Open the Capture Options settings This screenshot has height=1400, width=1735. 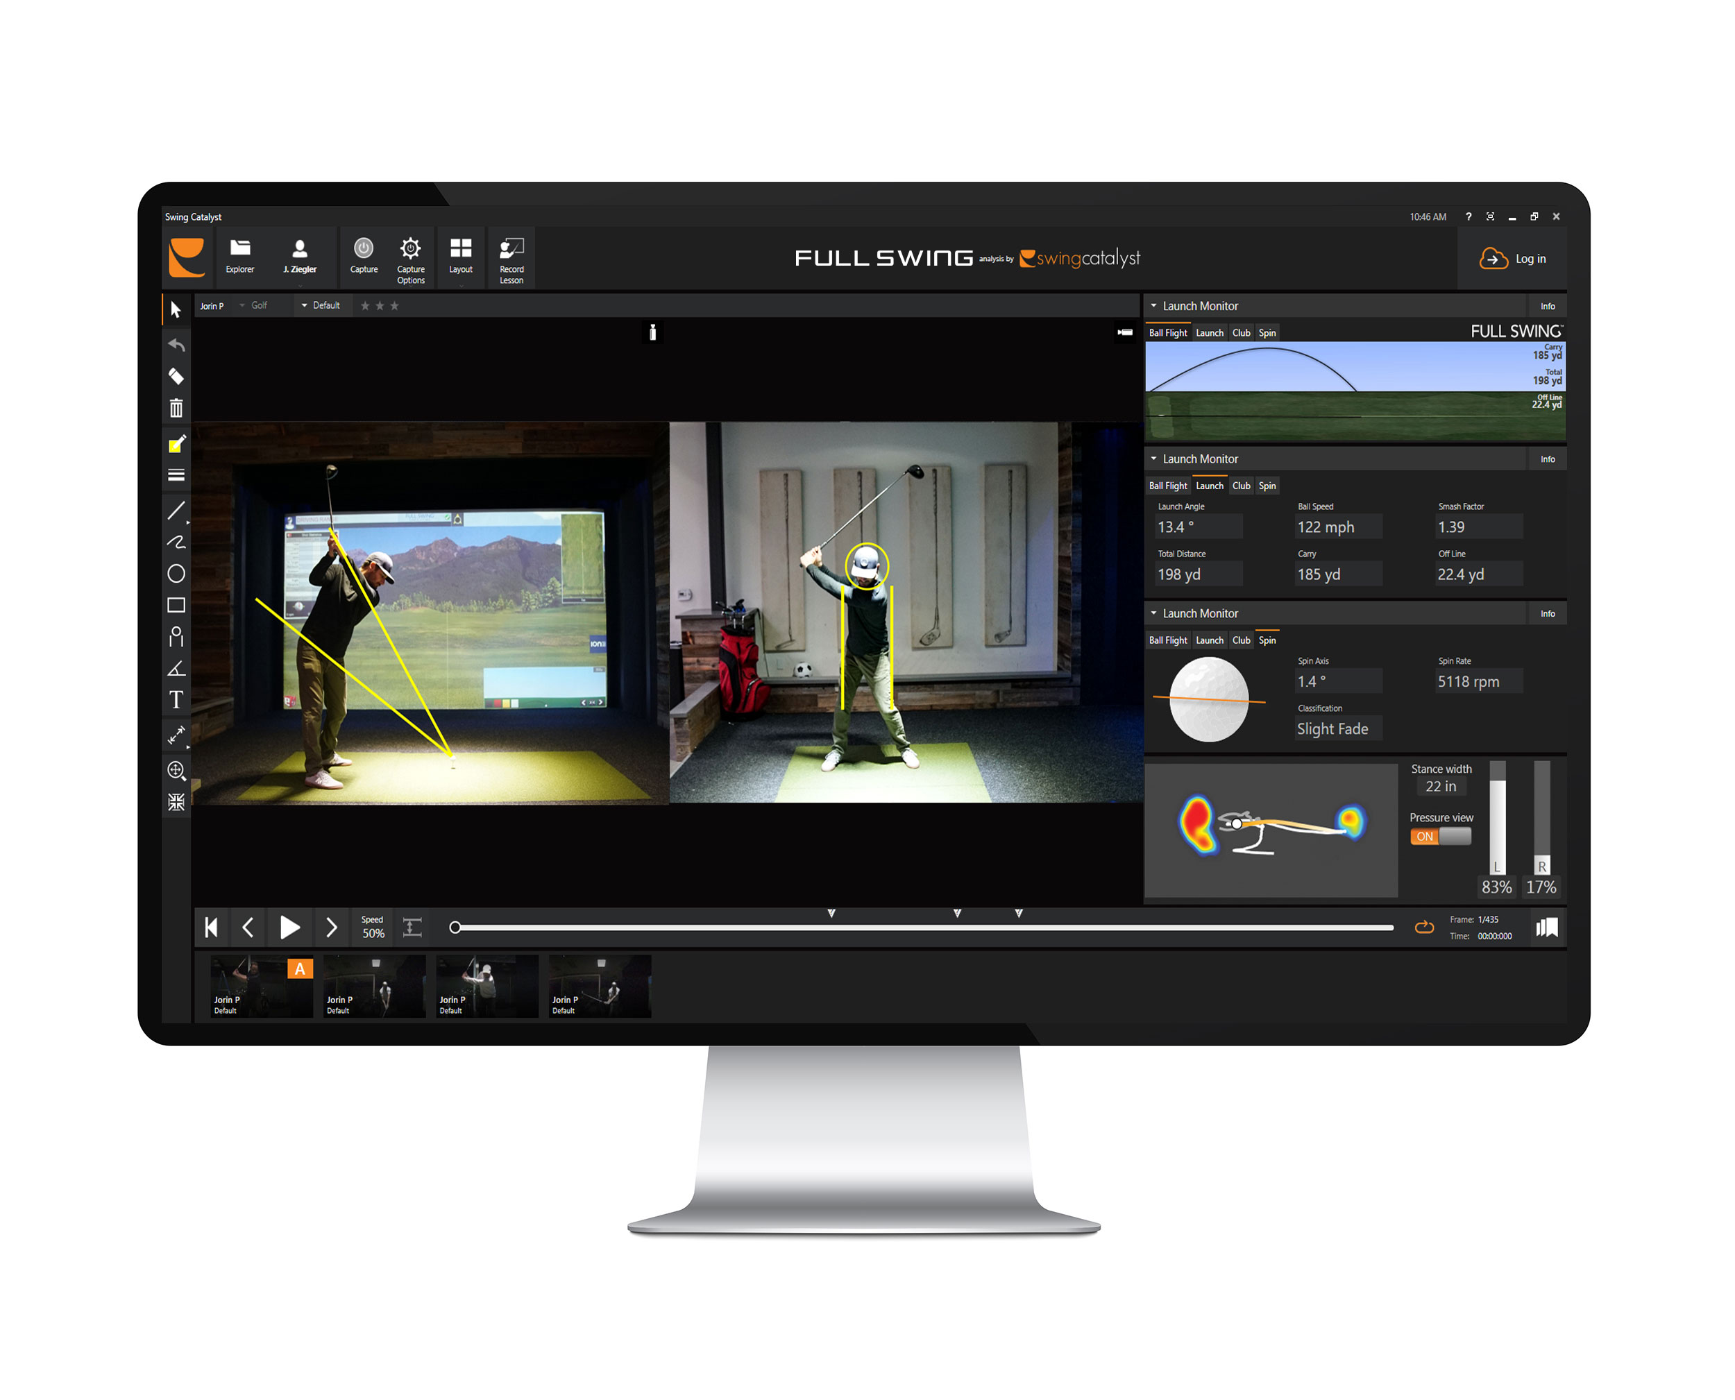click(411, 258)
